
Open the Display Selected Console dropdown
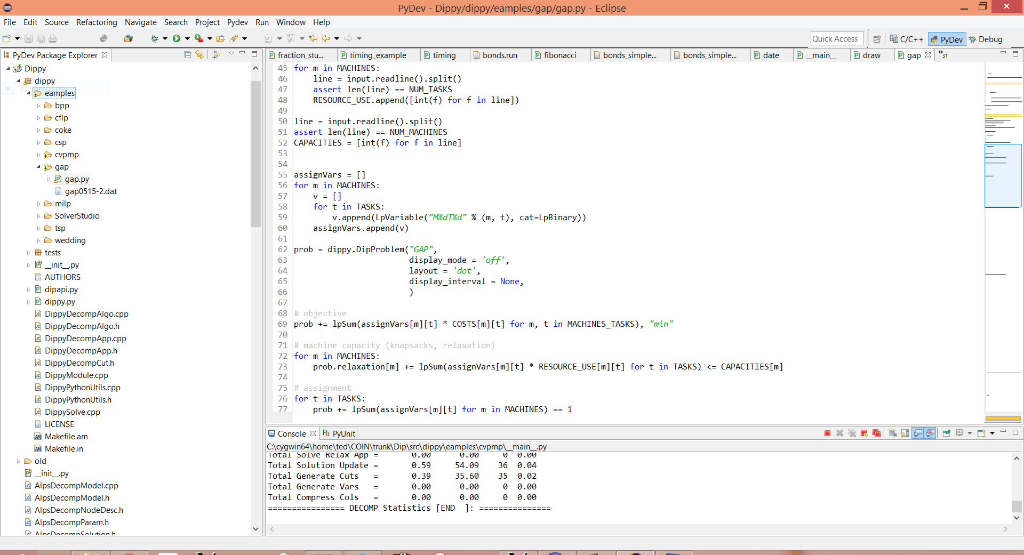coord(970,433)
